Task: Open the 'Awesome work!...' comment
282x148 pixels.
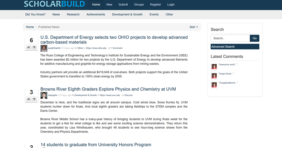Action: 228,65
